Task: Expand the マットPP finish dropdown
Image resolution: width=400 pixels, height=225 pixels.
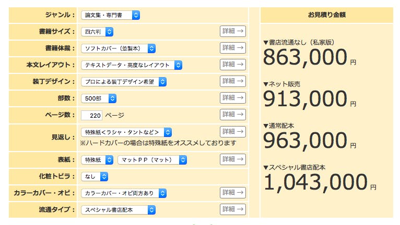Action: (x=152, y=160)
